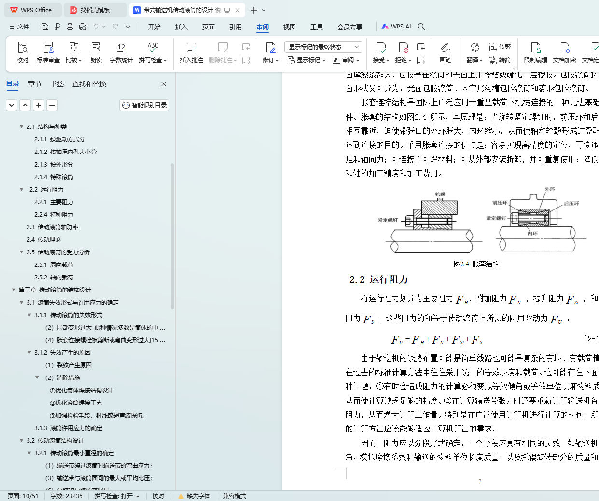Screen dimensions: 599x501
Task: Collapse the 2.2 运行阻力 outline node
Action: coord(21,189)
